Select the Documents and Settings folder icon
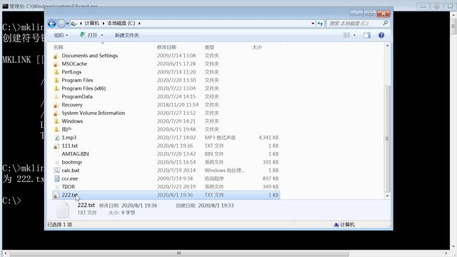457x257 pixels. pyautogui.click(x=56, y=56)
